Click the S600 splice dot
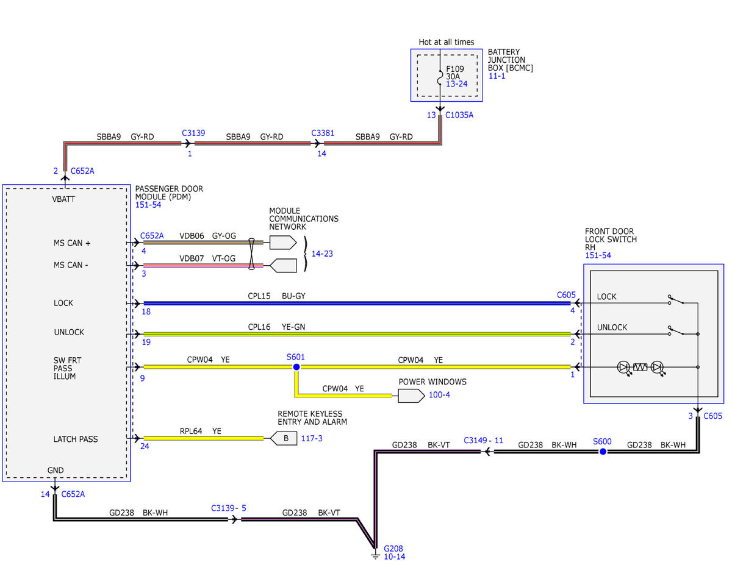The image size is (732, 565). point(603,452)
